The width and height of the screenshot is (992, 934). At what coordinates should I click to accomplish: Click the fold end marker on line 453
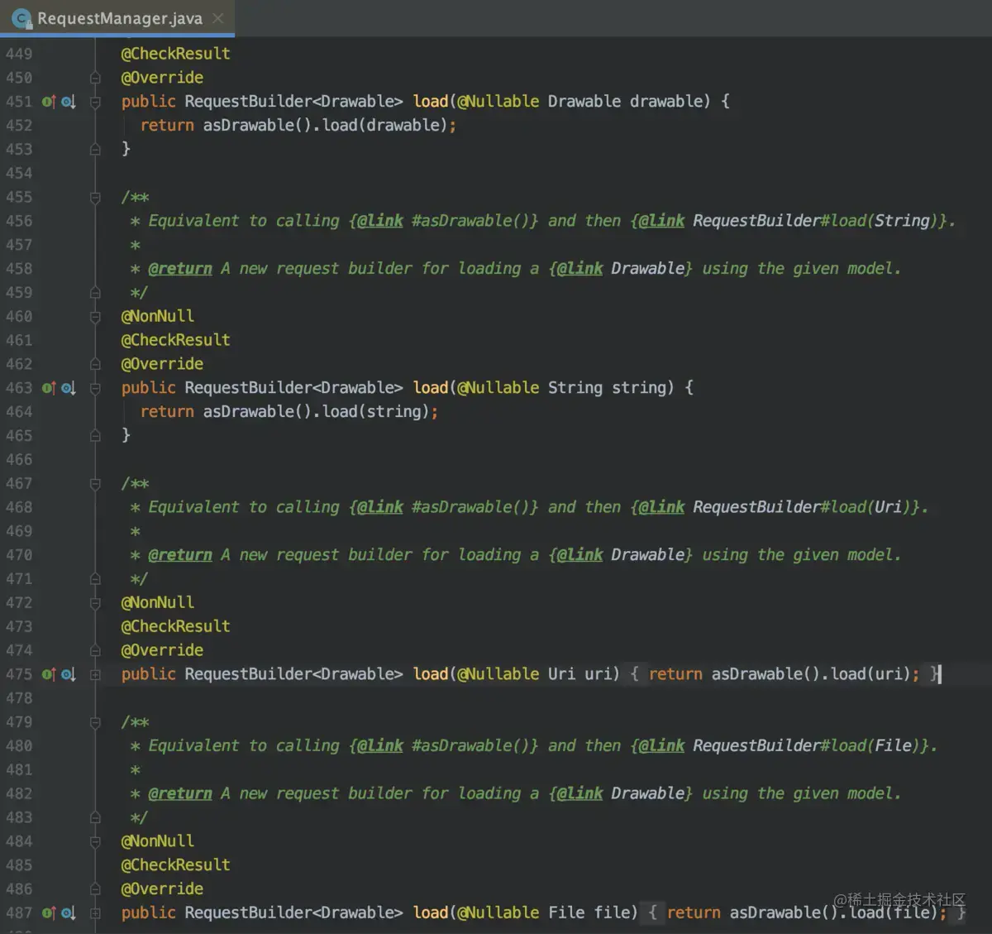pyautogui.click(x=95, y=149)
